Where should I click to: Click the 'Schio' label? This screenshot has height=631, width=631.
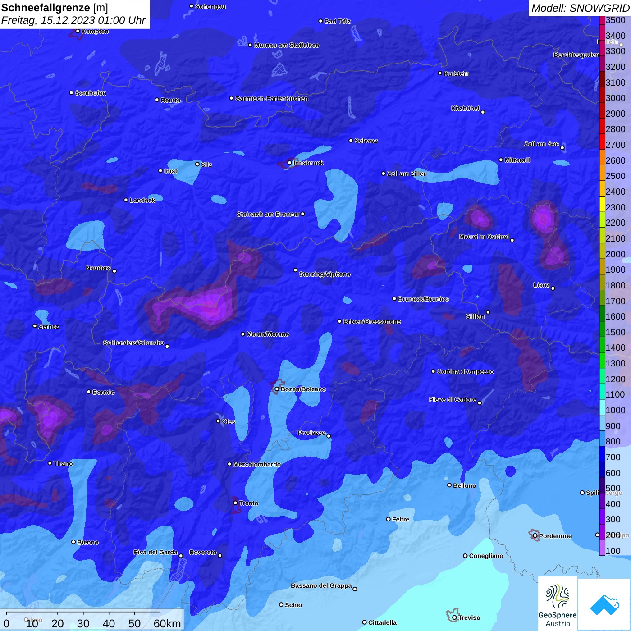(x=293, y=605)
